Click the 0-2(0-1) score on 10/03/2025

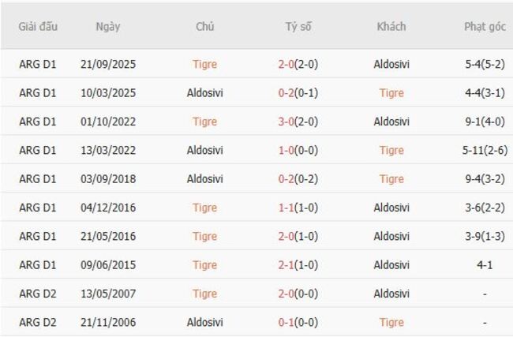pos(298,93)
